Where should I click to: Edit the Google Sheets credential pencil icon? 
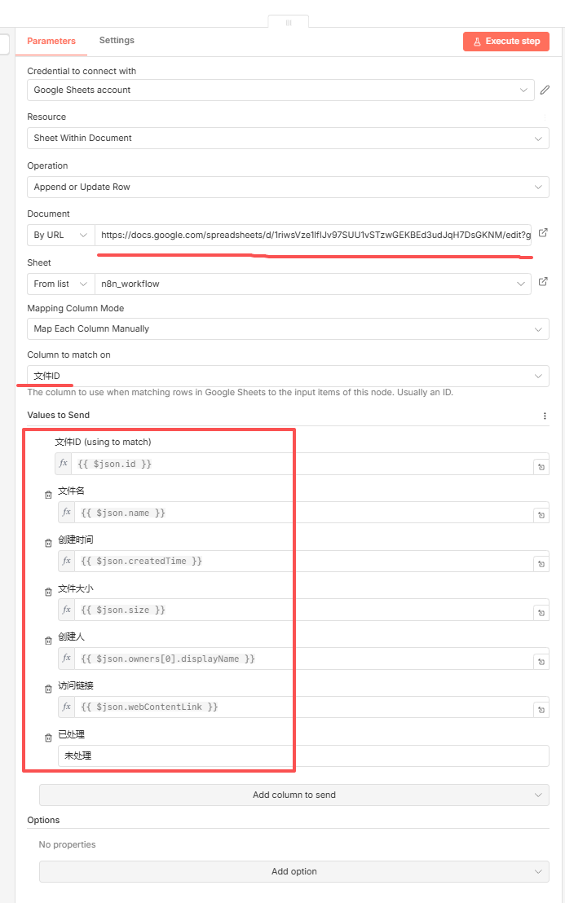[x=545, y=90]
